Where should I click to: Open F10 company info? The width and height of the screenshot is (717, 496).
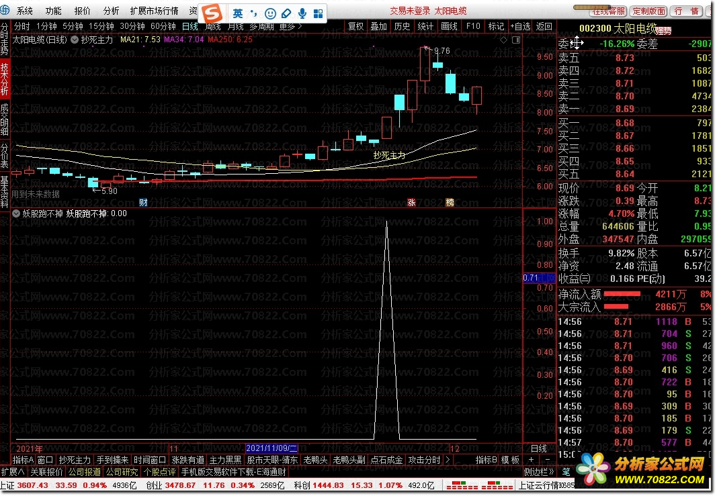click(x=473, y=26)
